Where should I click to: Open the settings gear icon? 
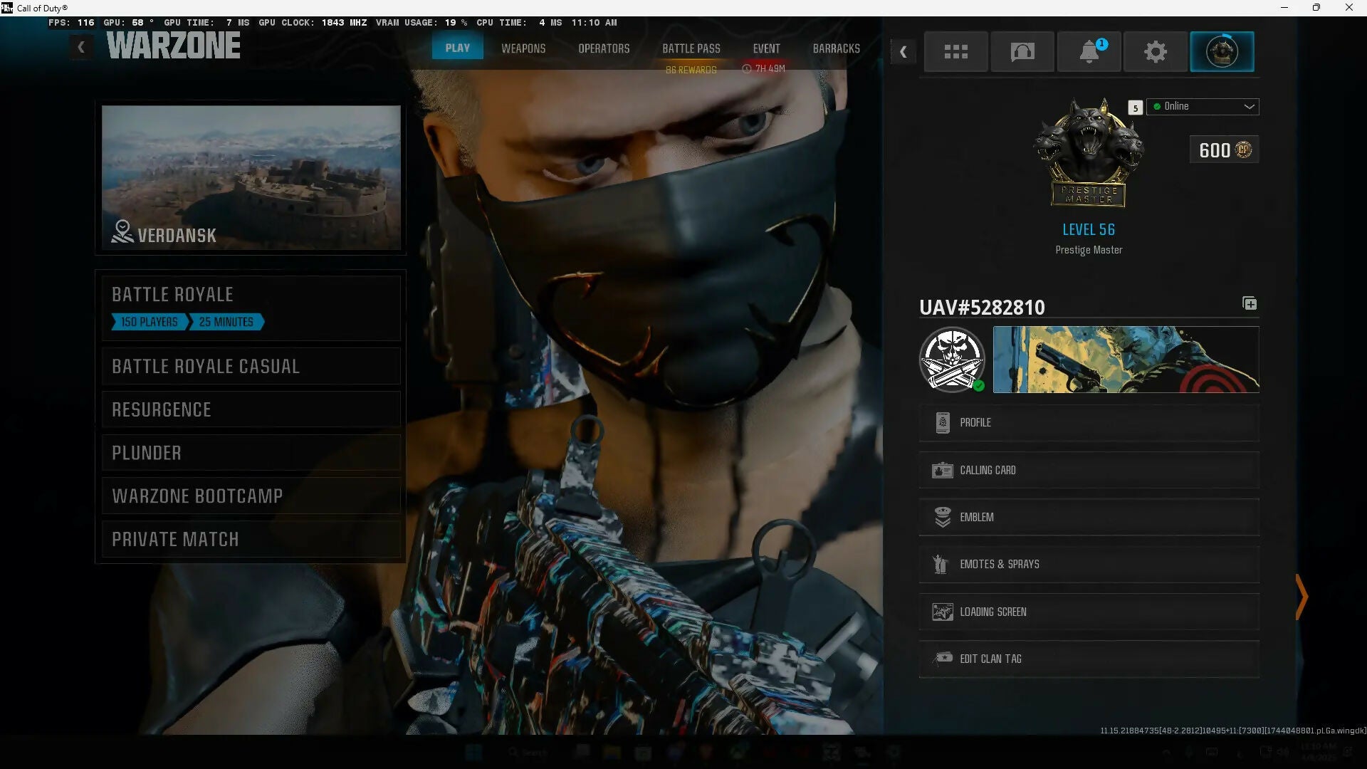1155,51
